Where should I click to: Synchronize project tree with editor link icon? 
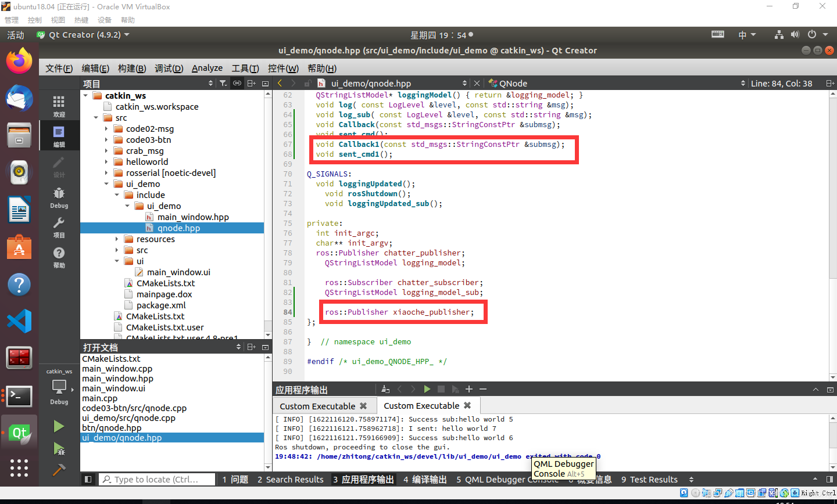pyautogui.click(x=237, y=83)
